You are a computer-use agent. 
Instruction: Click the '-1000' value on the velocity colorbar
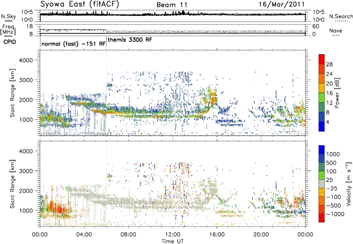point(335,214)
